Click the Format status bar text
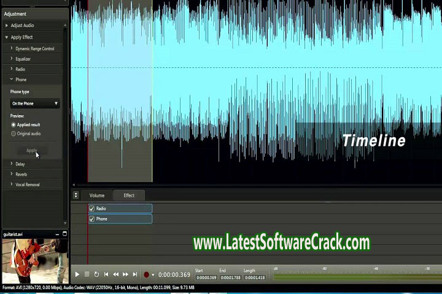The width and height of the screenshot is (442, 294). 98,287
